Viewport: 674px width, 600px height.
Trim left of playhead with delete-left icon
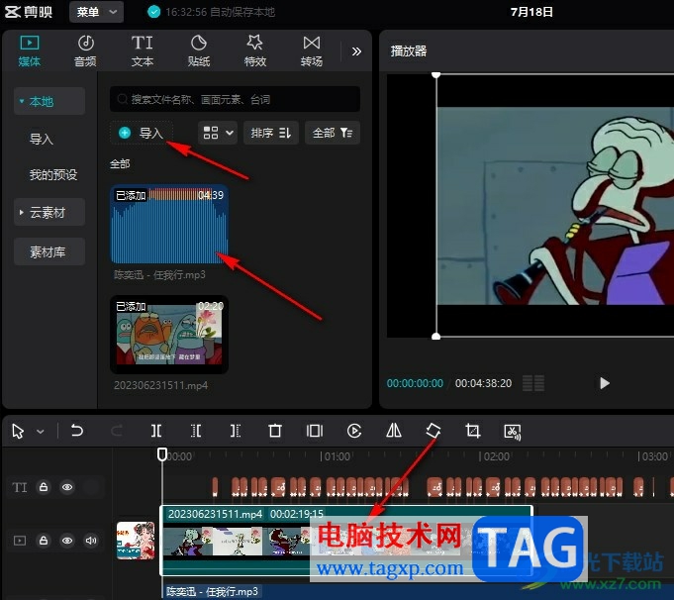(x=196, y=431)
